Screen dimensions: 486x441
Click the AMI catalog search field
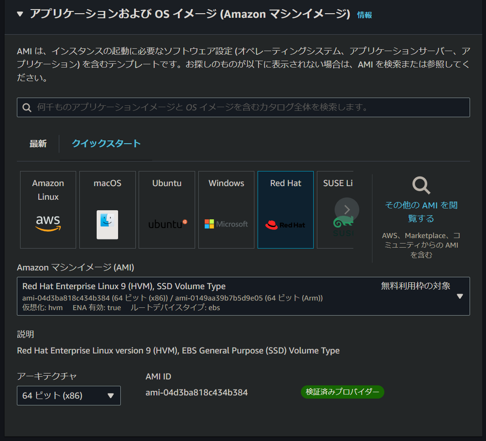click(243, 107)
